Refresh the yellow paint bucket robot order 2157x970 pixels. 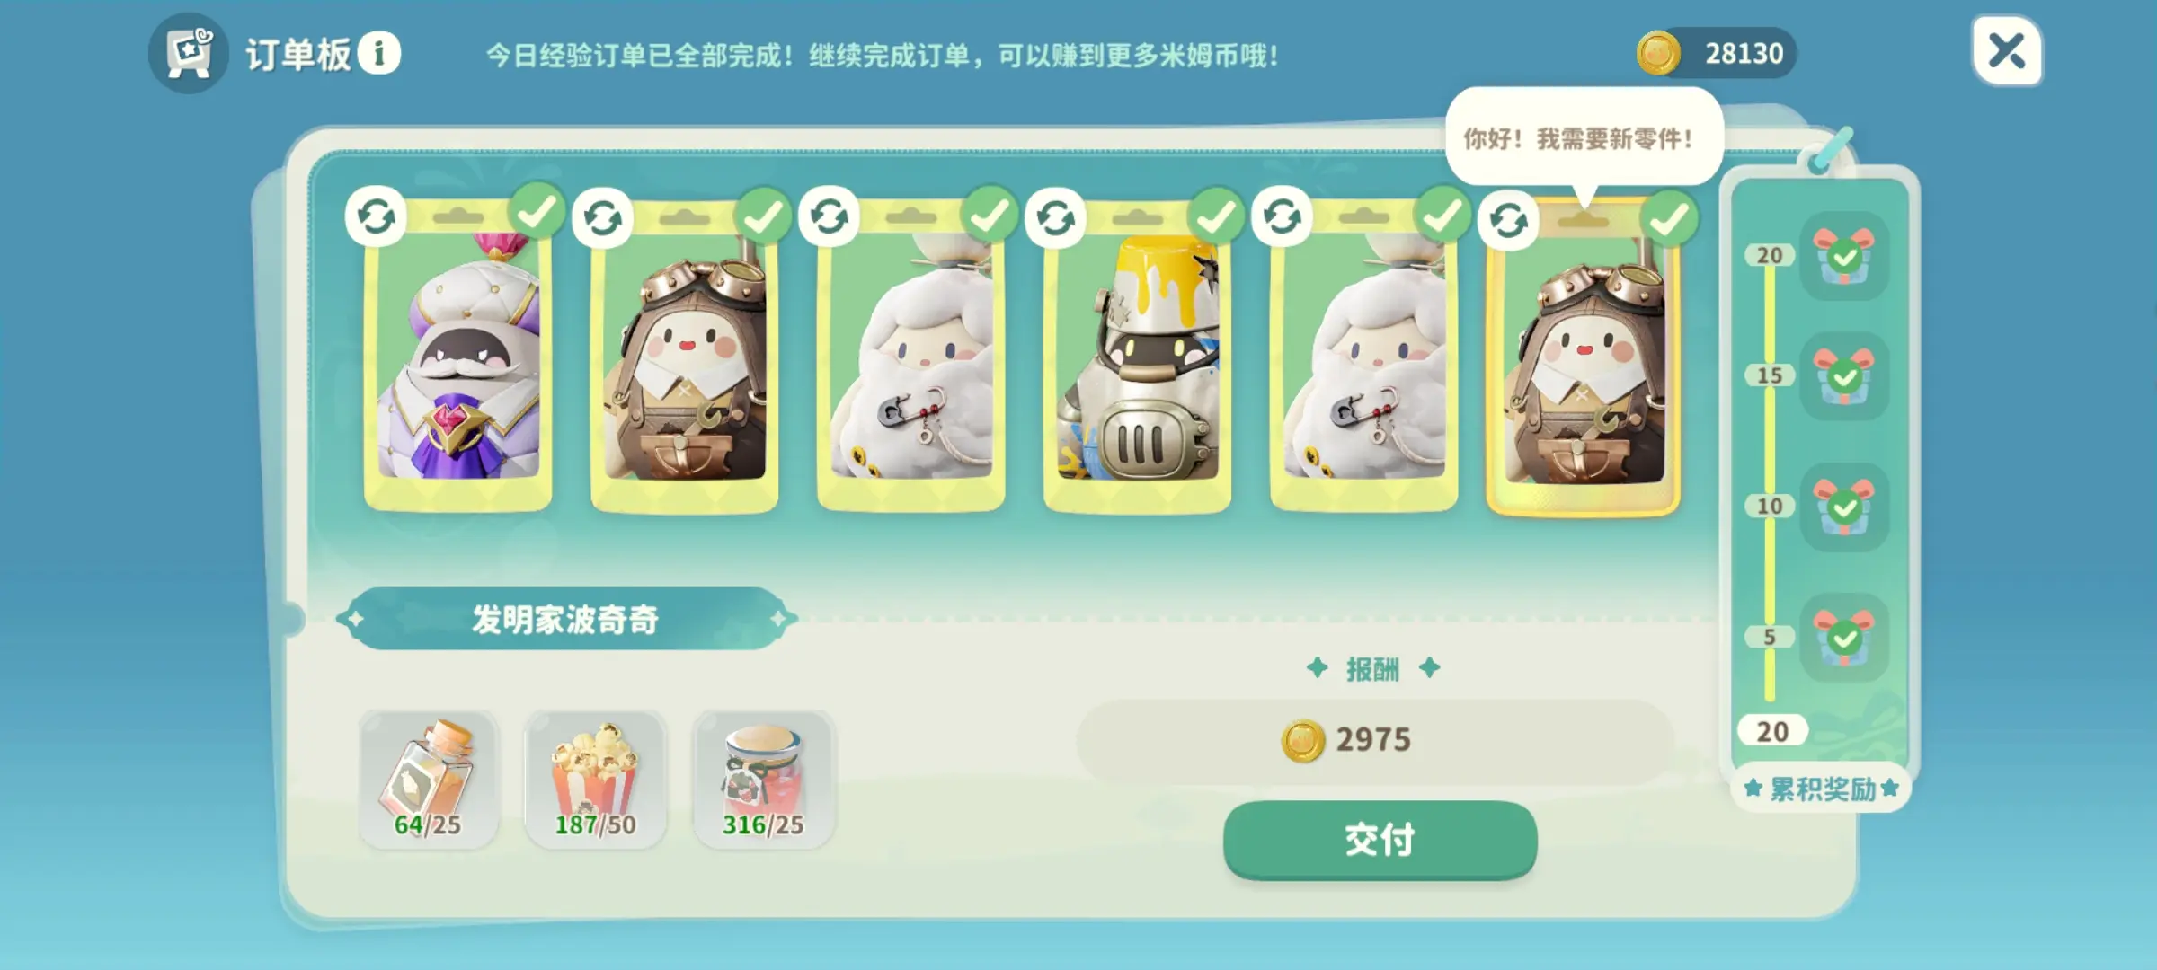pos(1055,218)
